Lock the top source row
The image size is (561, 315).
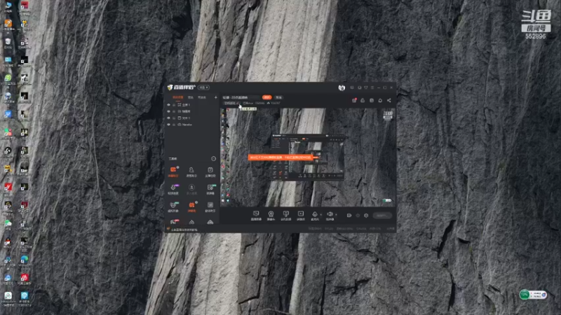click(174, 105)
